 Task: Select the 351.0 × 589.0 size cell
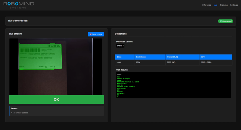pyautogui.click(x=216, y=62)
